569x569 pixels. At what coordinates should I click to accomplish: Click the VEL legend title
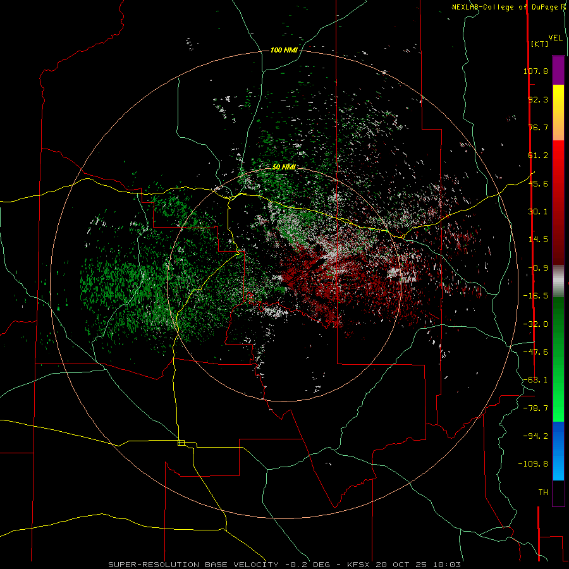(x=556, y=38)
